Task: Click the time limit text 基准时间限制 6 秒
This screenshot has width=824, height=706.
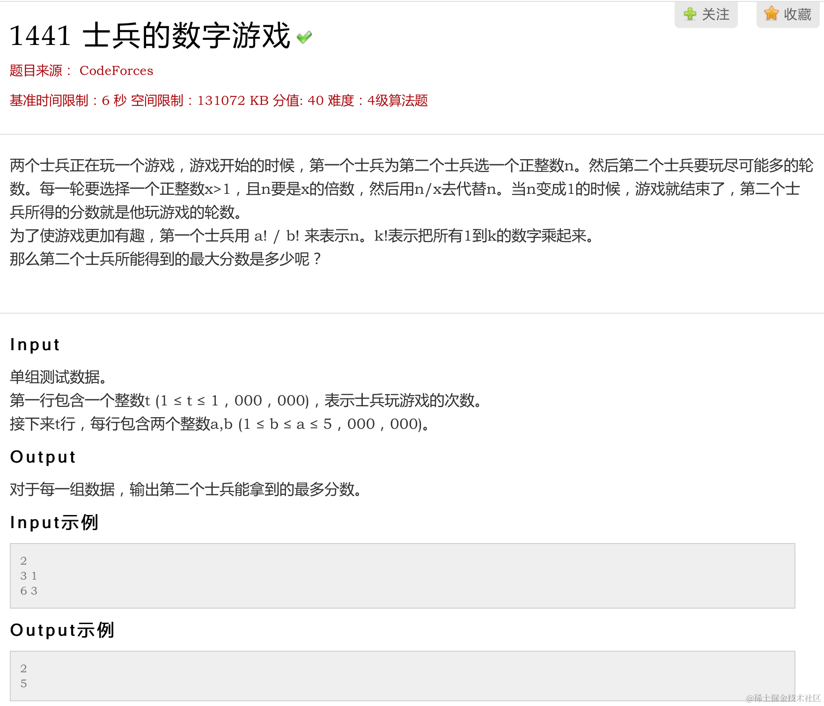Action: (x=68, y=101)
